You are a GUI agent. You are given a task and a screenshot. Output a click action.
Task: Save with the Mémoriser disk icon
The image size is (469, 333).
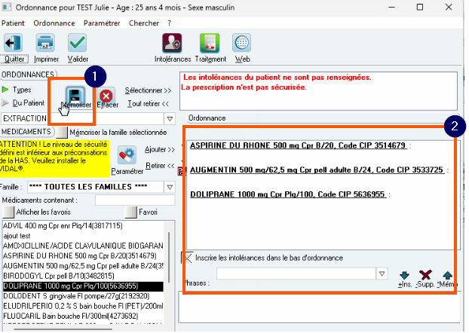[75, 95]
